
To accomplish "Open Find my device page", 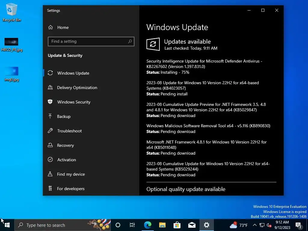I will (x=91, y=174).
